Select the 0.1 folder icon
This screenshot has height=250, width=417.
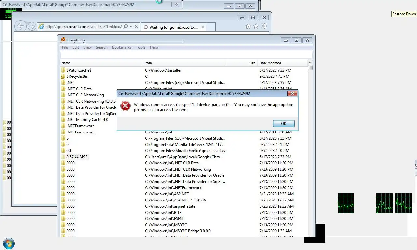[63, 151]
